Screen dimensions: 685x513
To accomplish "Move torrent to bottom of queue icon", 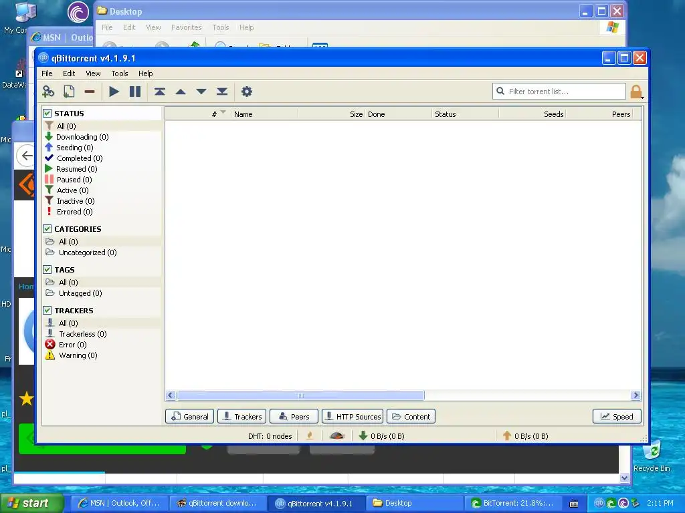I will 222,92.
